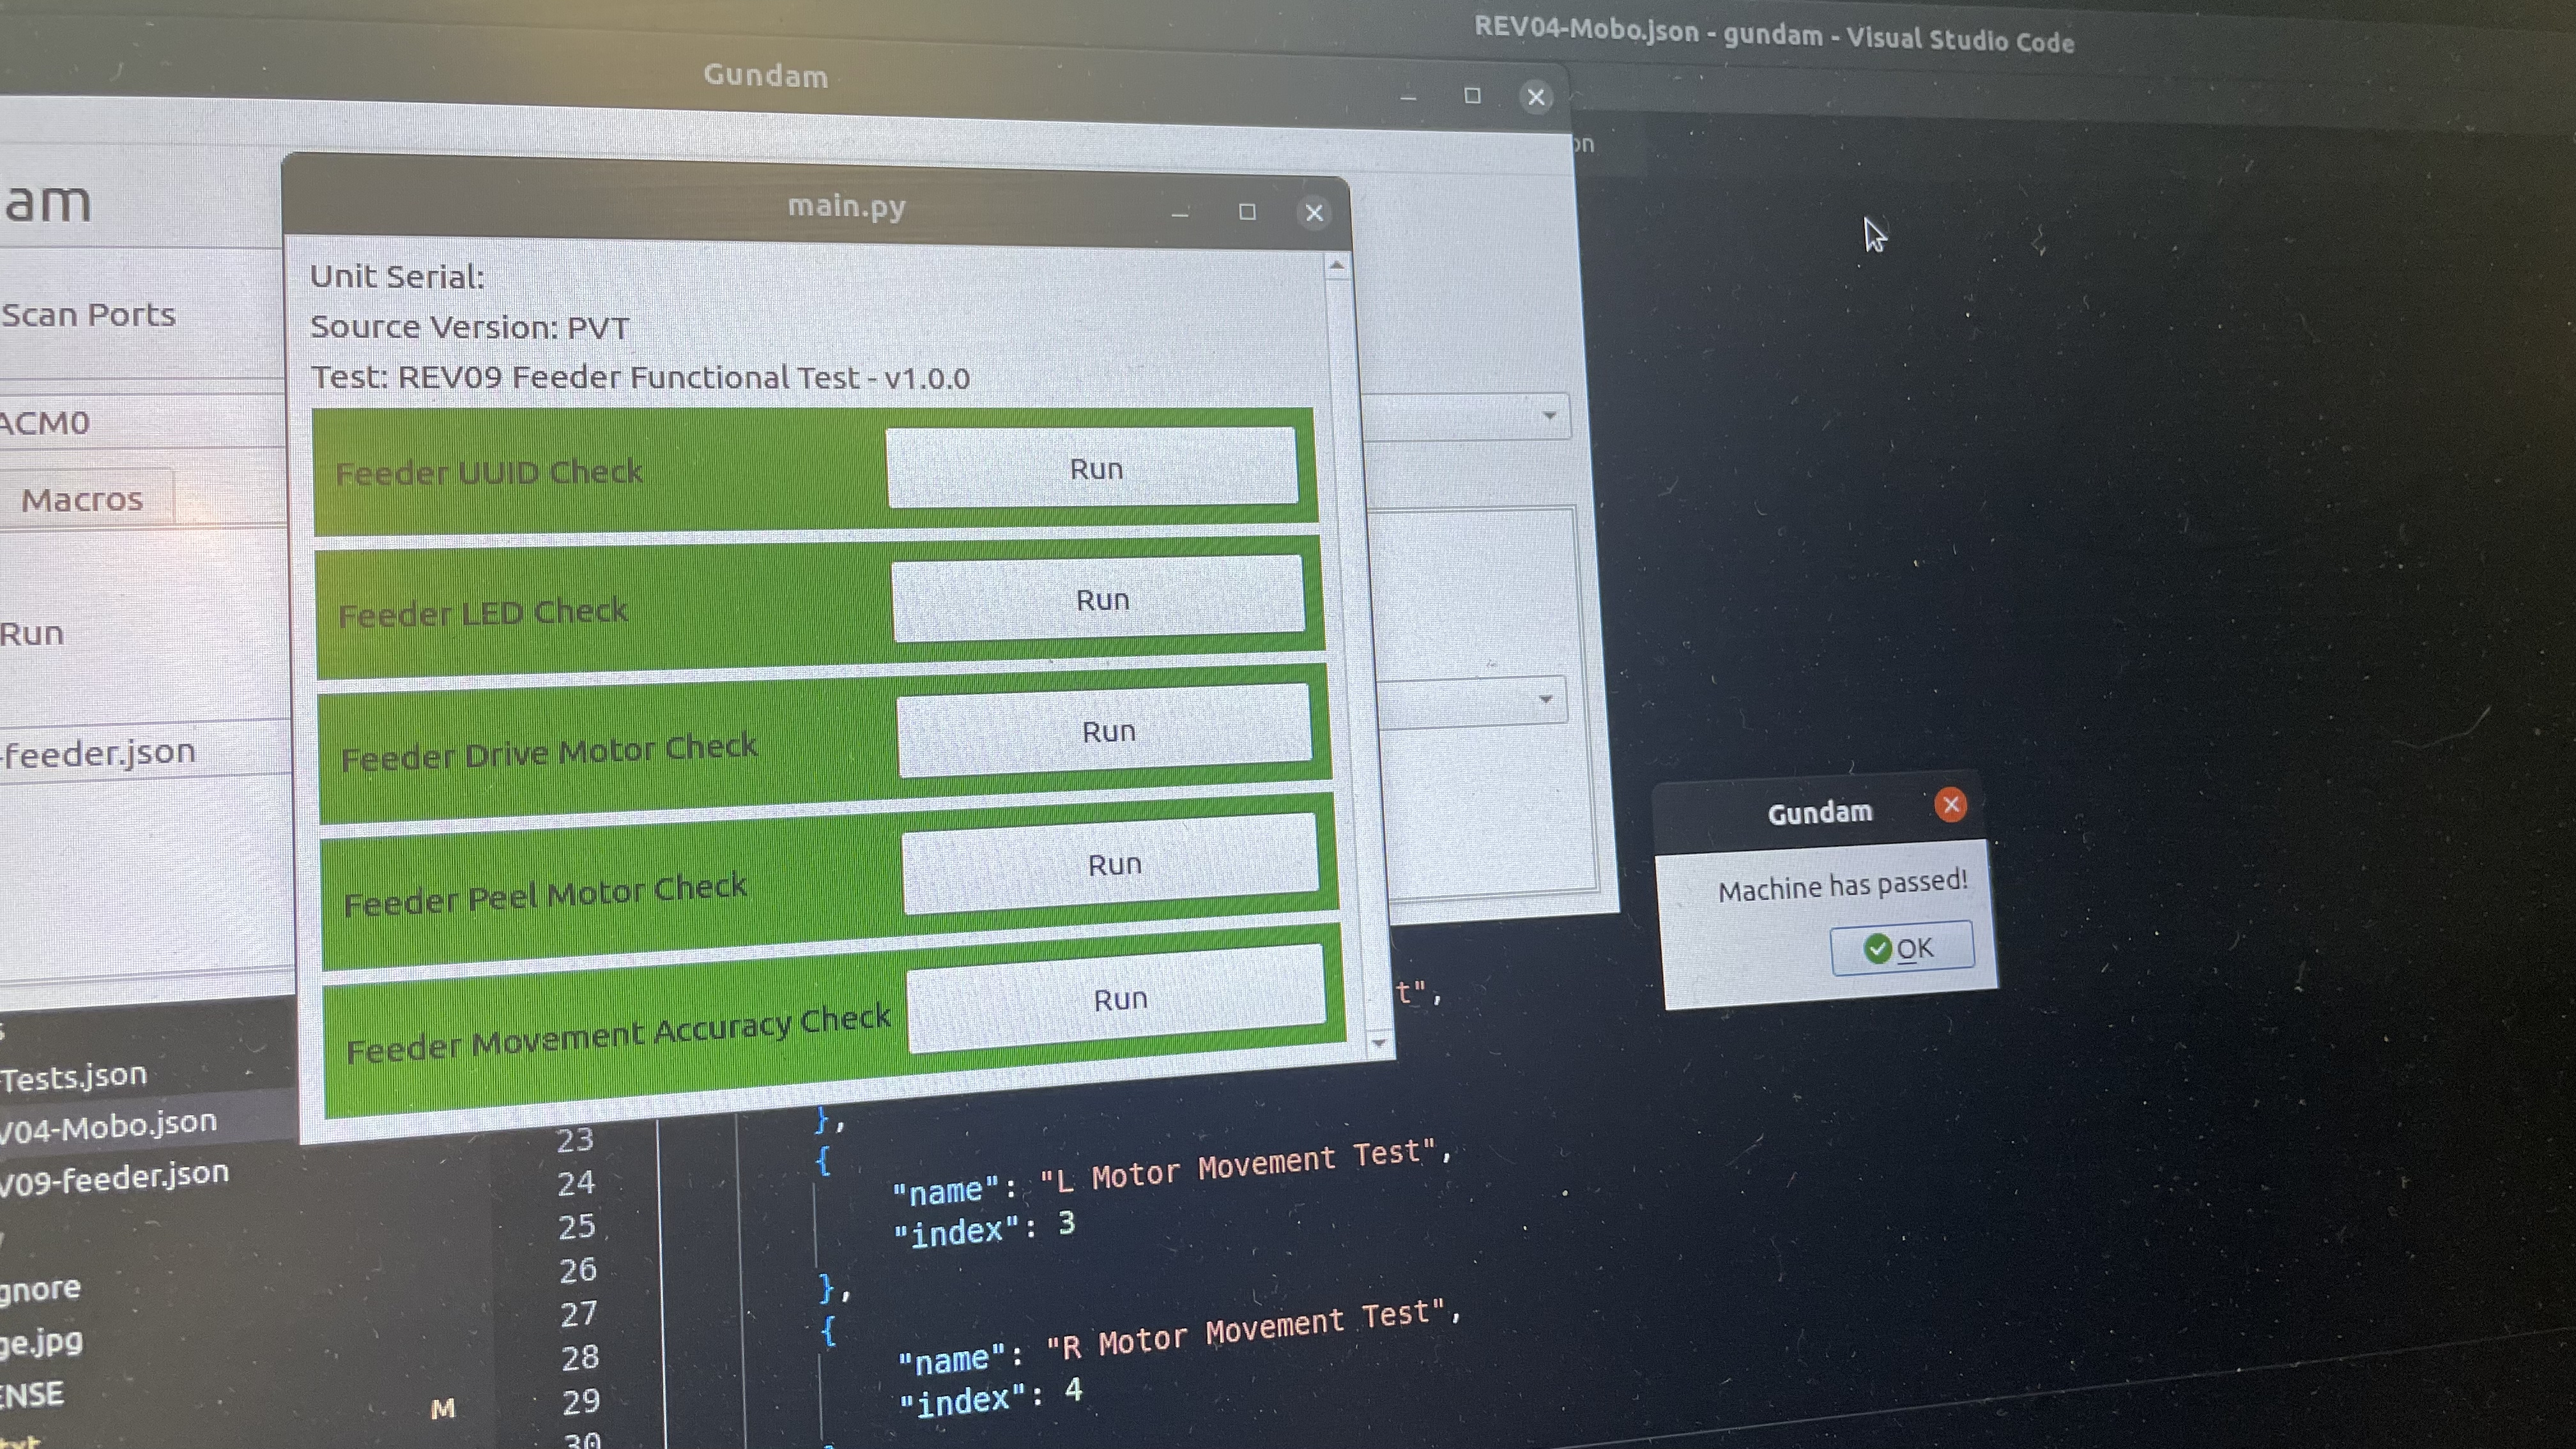
Task: Click the main.py scrollbar down arrow
Action: click(1379, 1043)
